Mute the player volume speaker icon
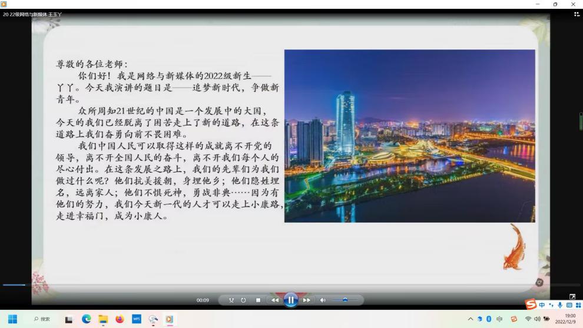 click(323, 300)
